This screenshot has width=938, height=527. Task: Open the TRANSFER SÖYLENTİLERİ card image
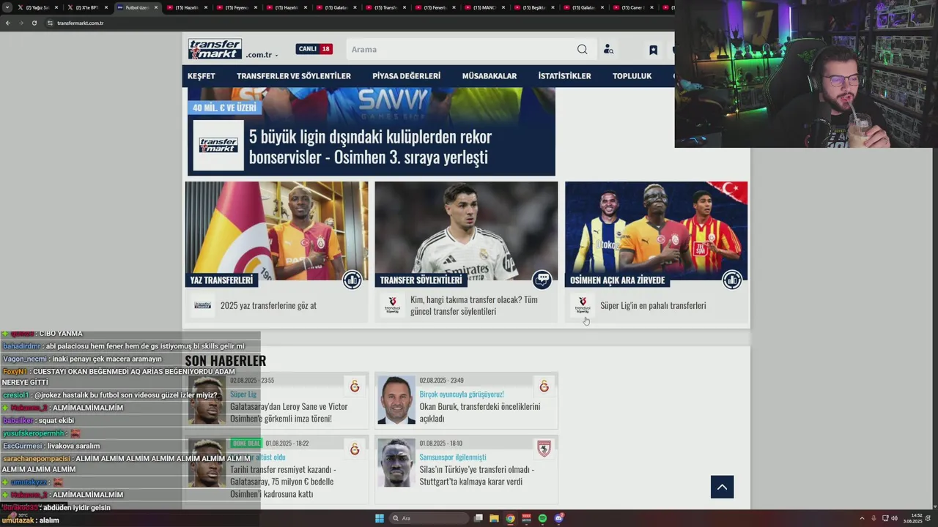pyautogui.click(x=466, y=231)
